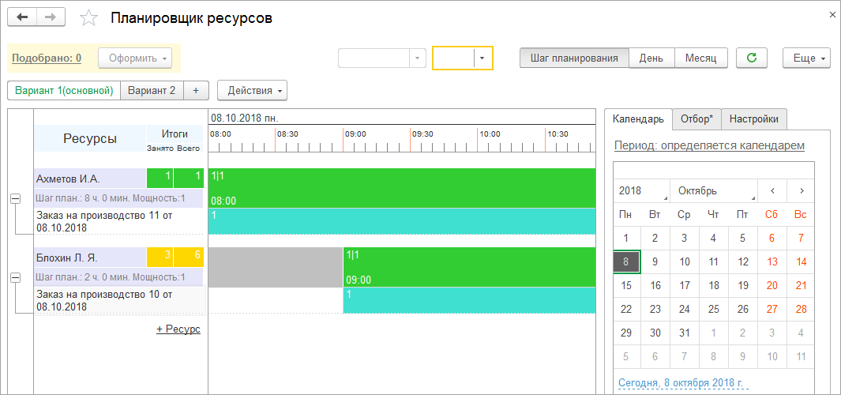This screenshot has width=841, height=395.
Task: Collapse the Ахметов И.А. resource tree
Action: pyautogui.click(x=15, y=200)
